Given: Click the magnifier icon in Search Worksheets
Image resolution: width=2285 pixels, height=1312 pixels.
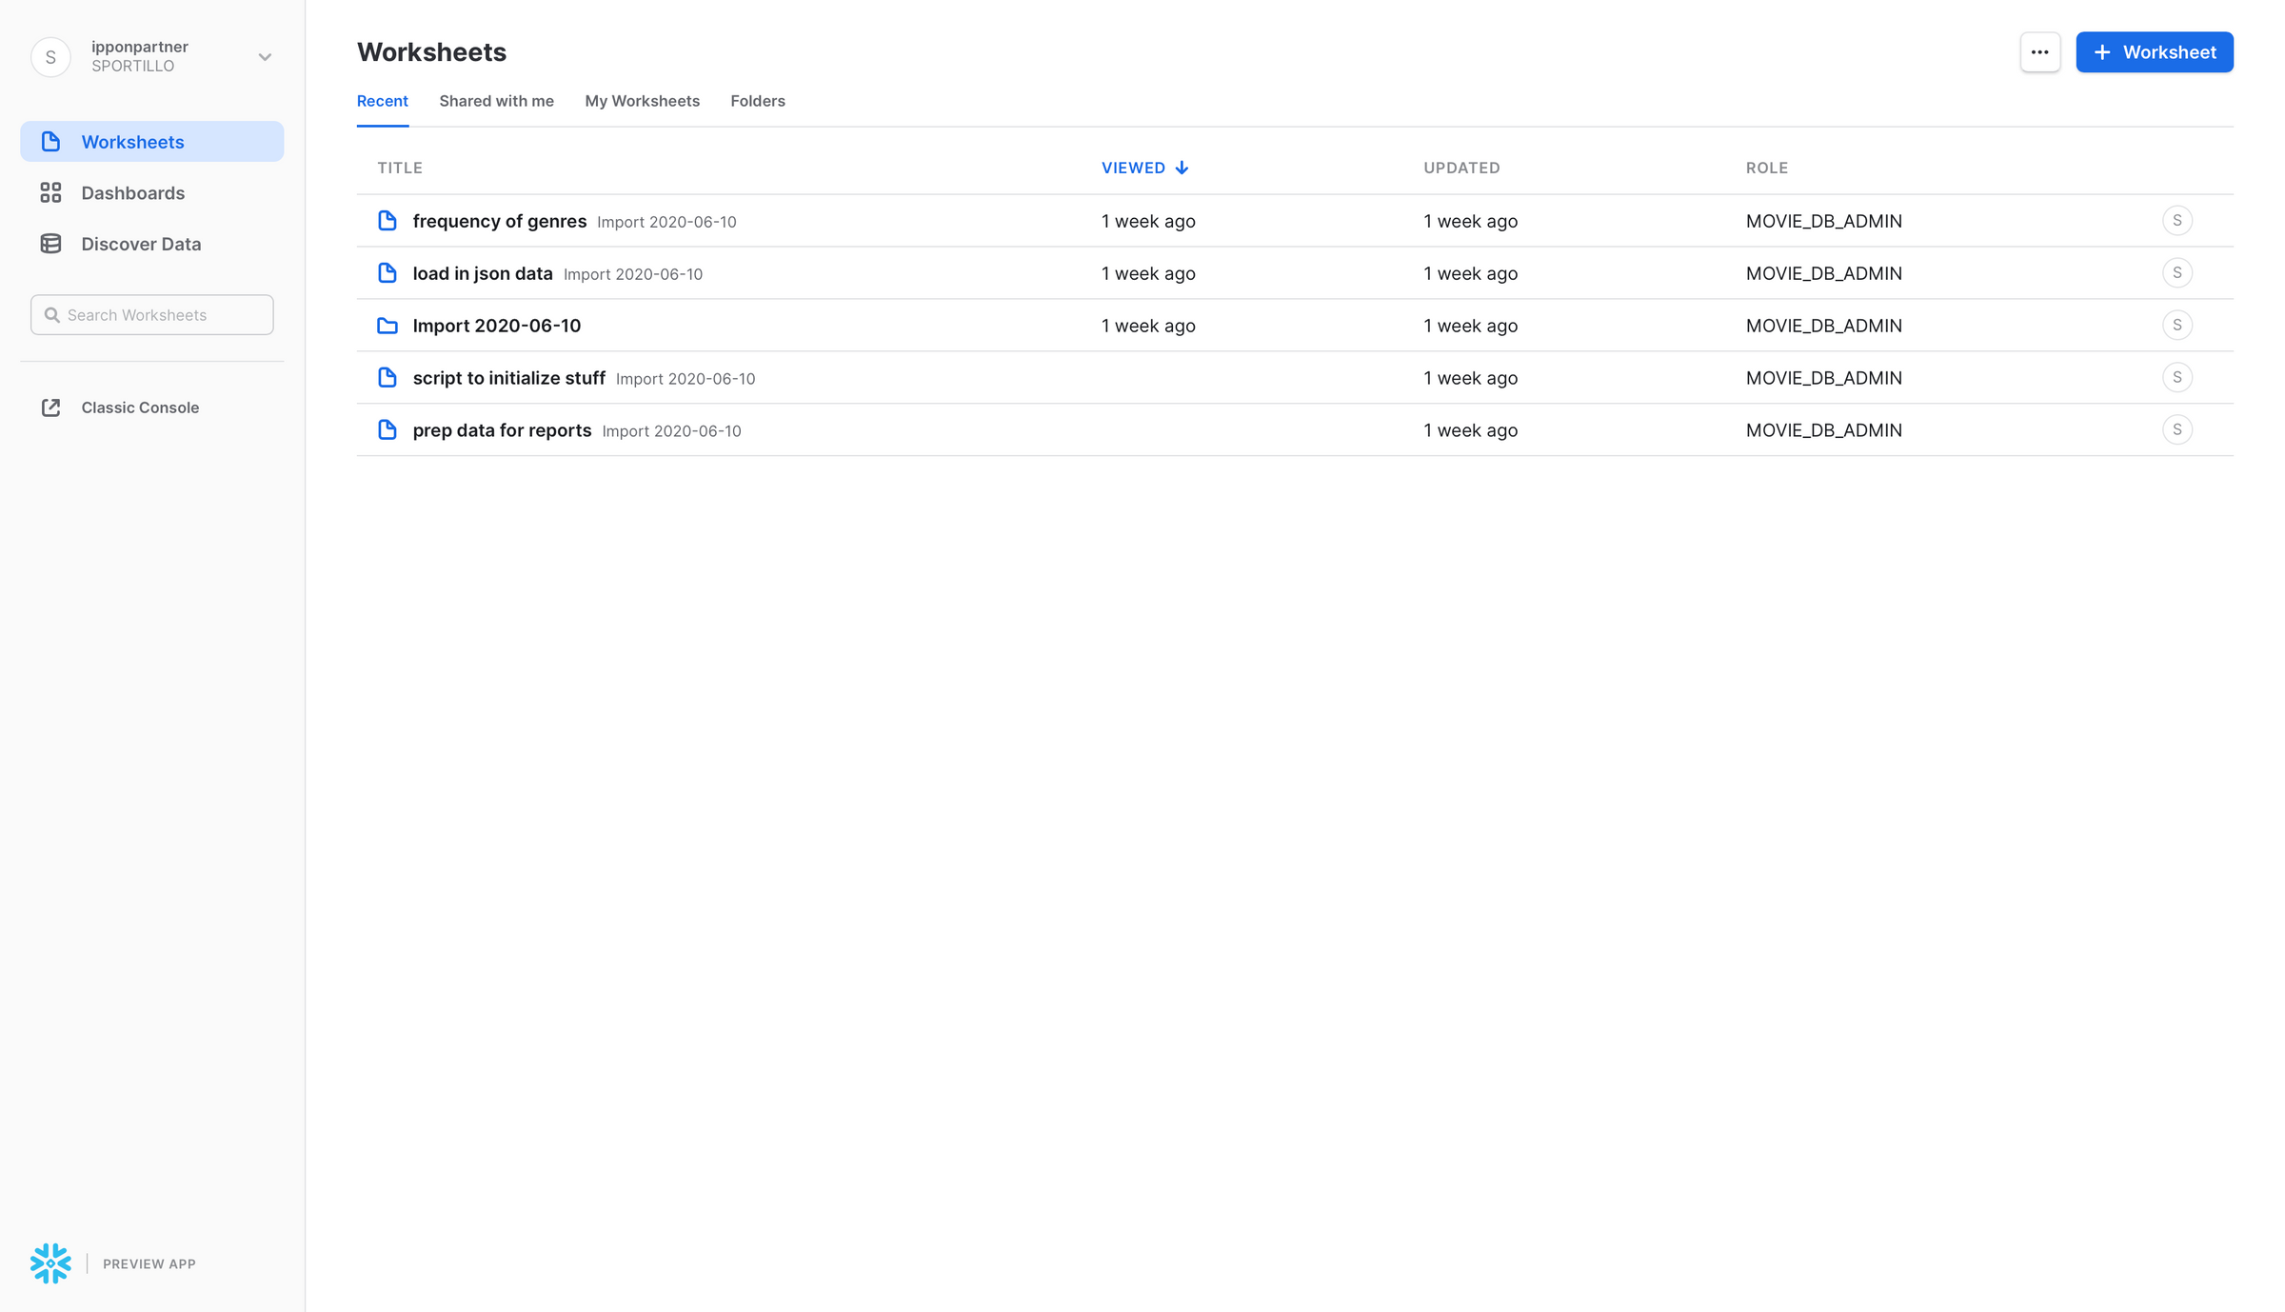Looking at the screenshot, I should [x=54, y=314].
